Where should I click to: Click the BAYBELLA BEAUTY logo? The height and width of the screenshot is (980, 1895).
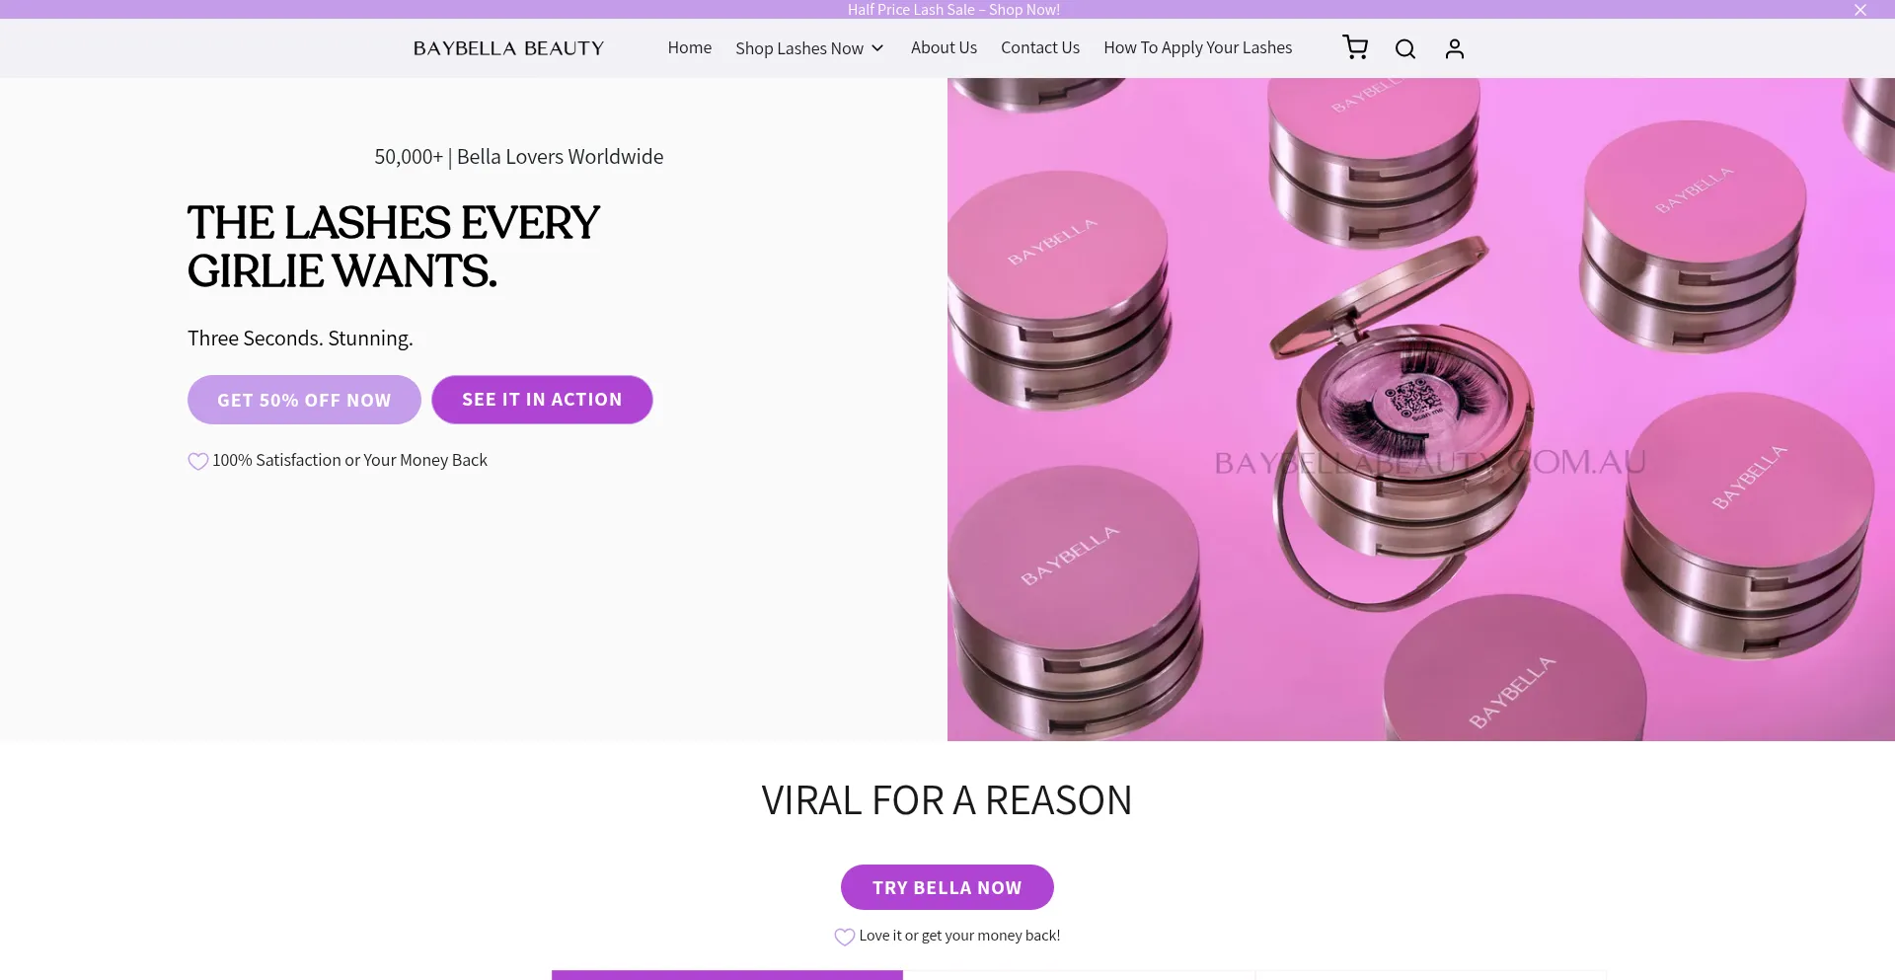[x=508, y=47]
